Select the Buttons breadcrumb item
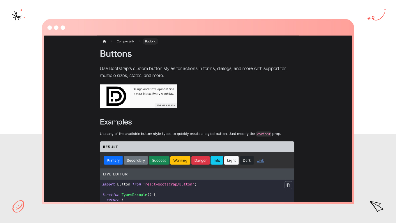Screen dimensions: 396x223 [150, 41]
